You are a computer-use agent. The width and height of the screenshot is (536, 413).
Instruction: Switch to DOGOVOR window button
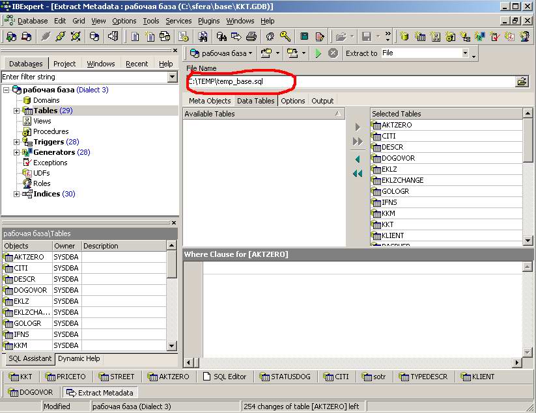tap(31, 393)
